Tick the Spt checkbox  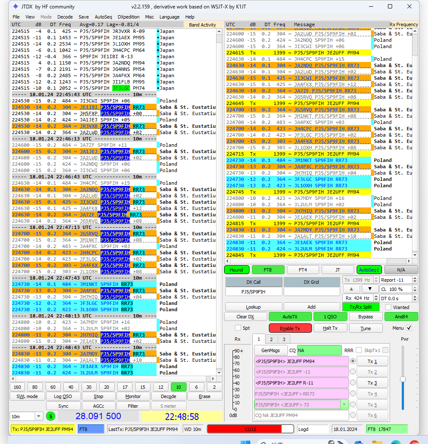(238, 328)
